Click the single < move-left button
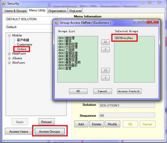The image size is (167, 143). [x=106, y=78]
